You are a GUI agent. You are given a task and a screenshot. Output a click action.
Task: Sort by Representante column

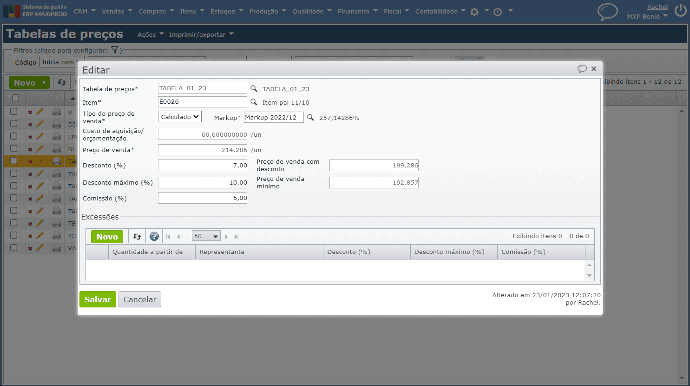259,252
